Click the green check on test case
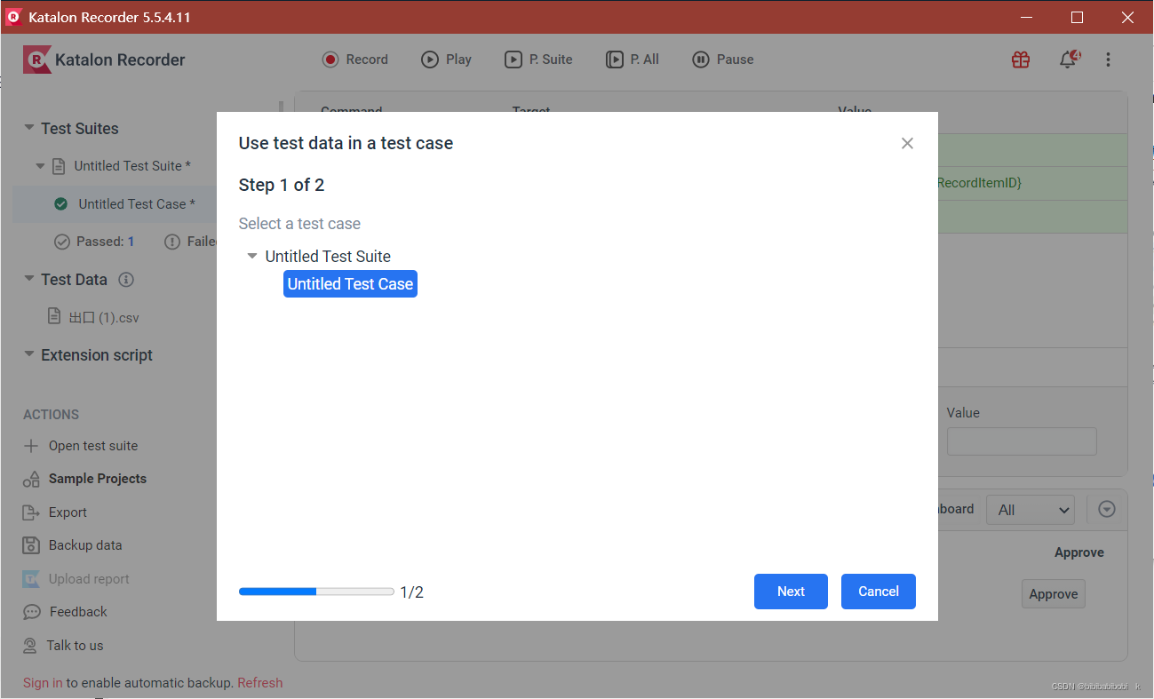 (x=61, y=203)
